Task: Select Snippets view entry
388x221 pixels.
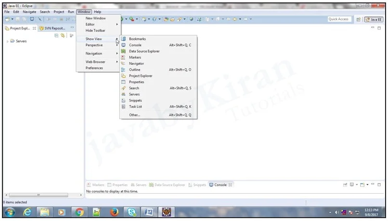Action: coord(158,100)
